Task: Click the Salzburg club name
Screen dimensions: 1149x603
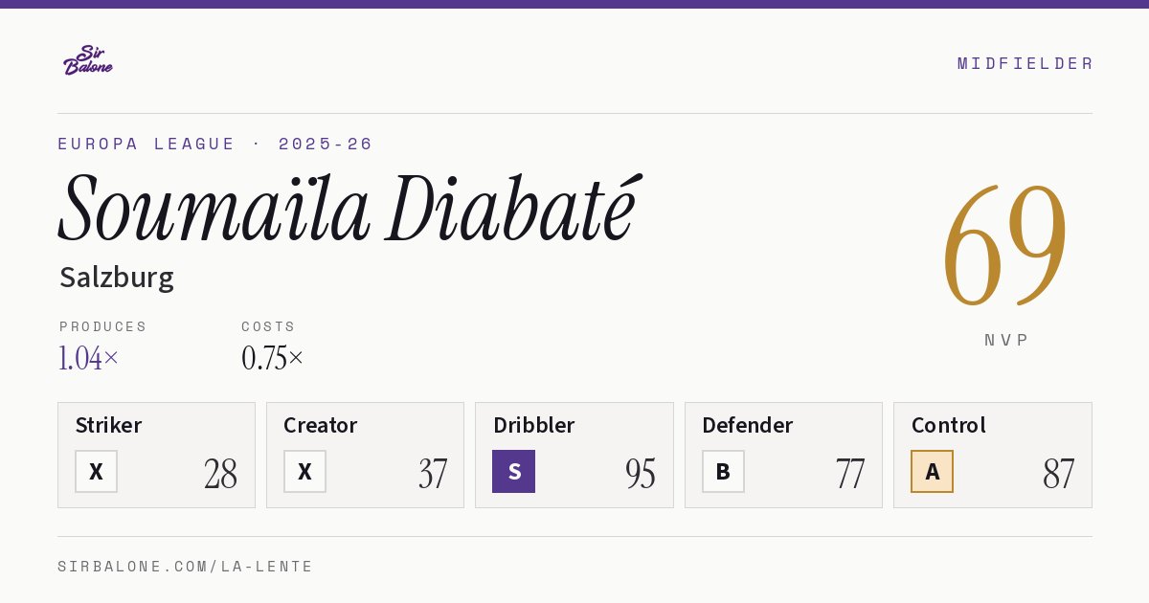Action: click(117, 278)
